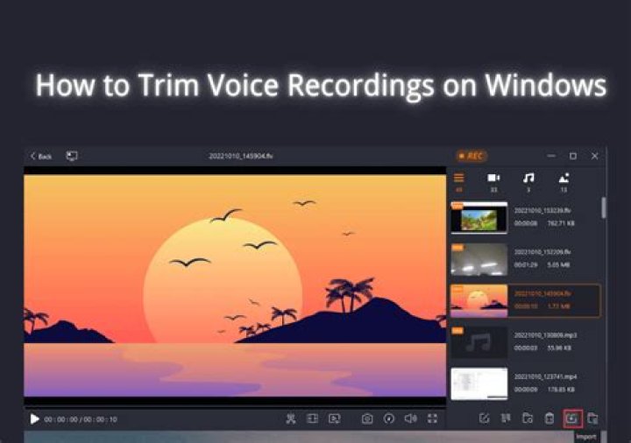
Task: Click the playback time counter
Action: click(81, 419)
